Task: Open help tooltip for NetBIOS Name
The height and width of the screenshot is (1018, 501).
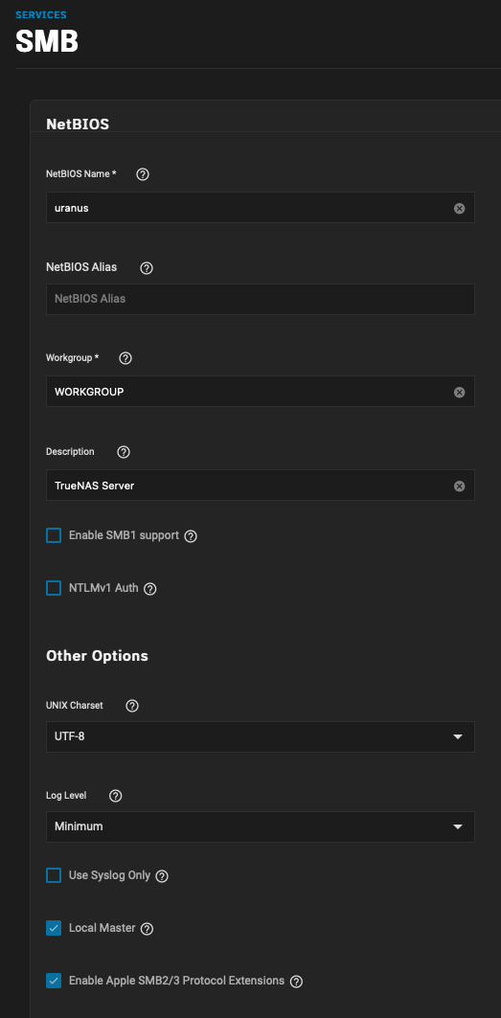Action: 143,174
